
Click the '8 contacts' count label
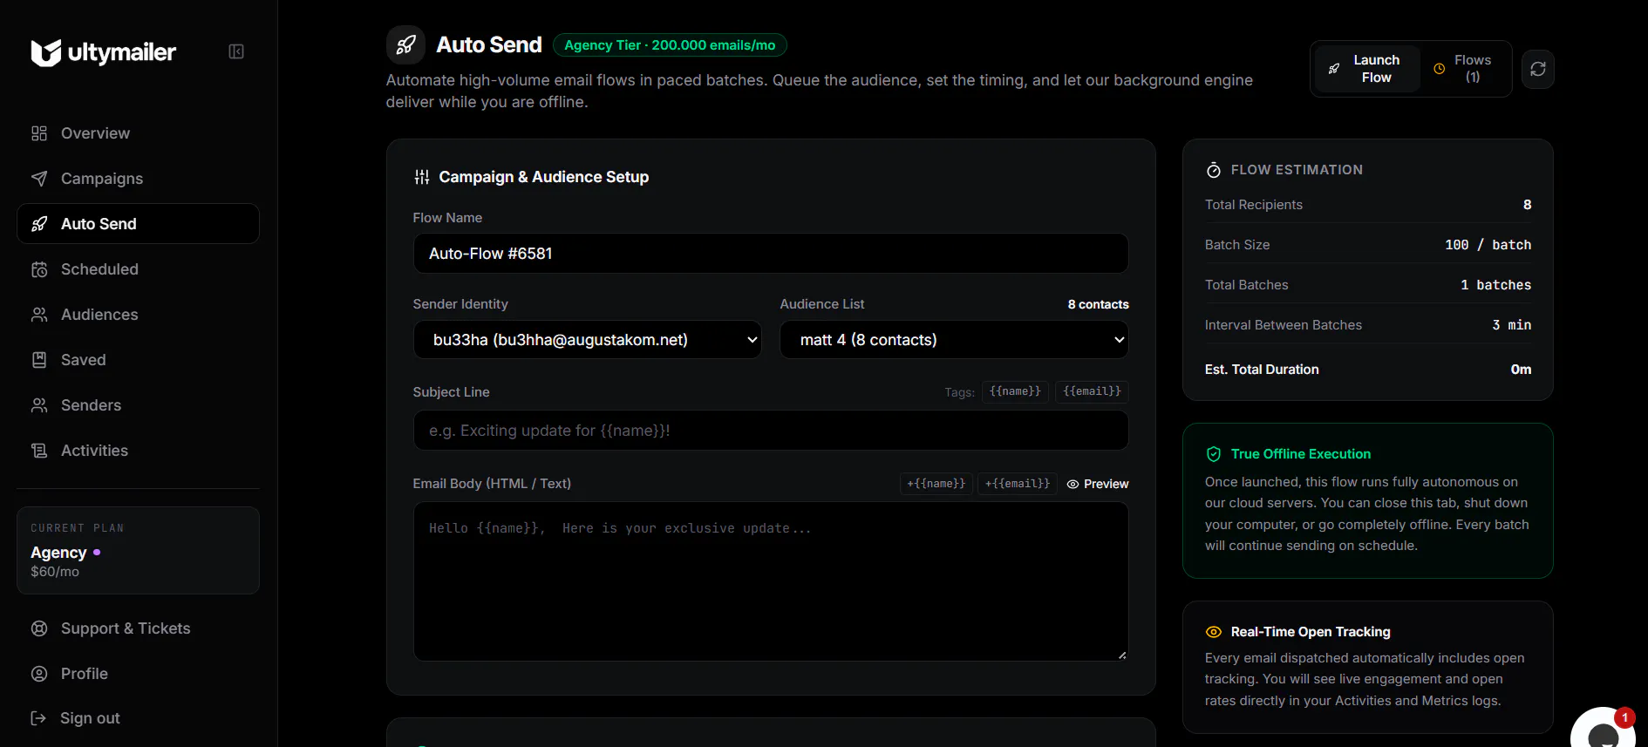click(x=1099, y=304)
